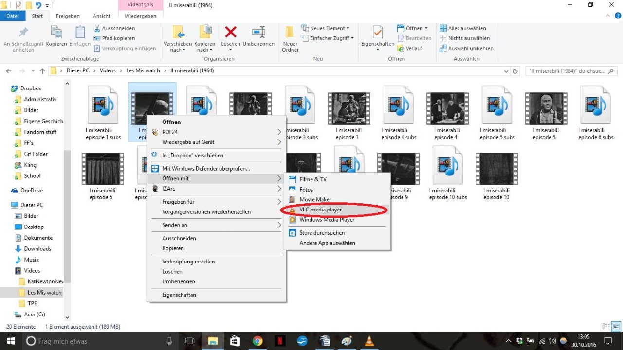Choose Fotos in Öffnen mit submenu
The image size is (623, 350).
[337, 190]
